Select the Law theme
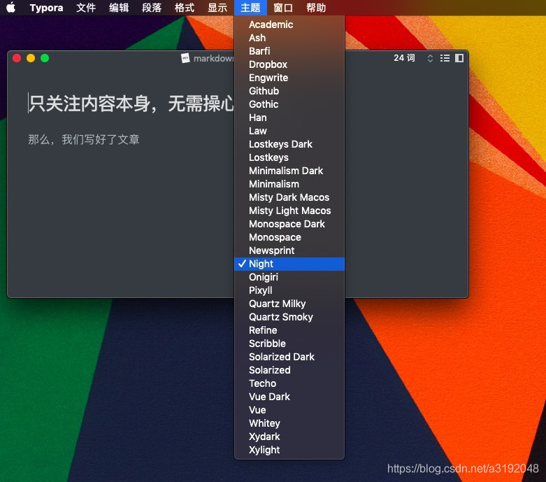The width and height of the screenshot is (546, 482). pyautogui.click(x=289, y=131)
